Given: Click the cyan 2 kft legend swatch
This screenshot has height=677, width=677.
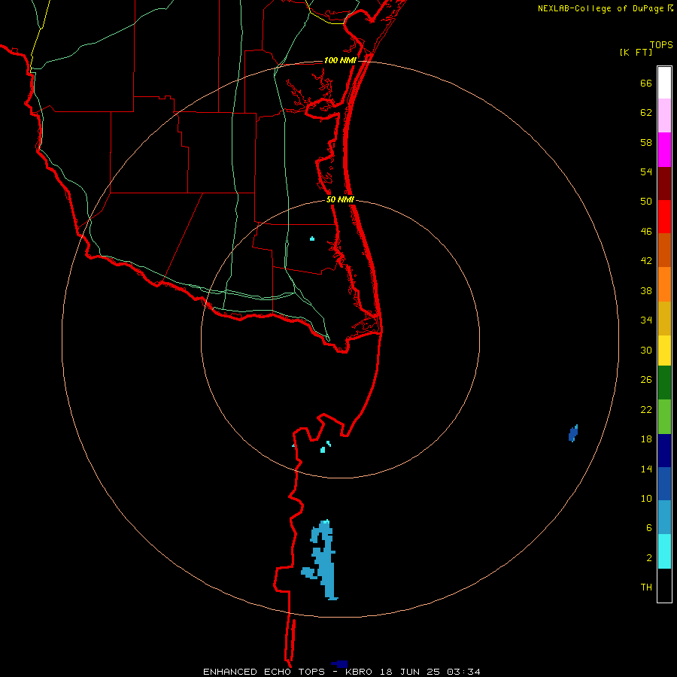Looking at the screenshot, I should click(x=664, y=551).
